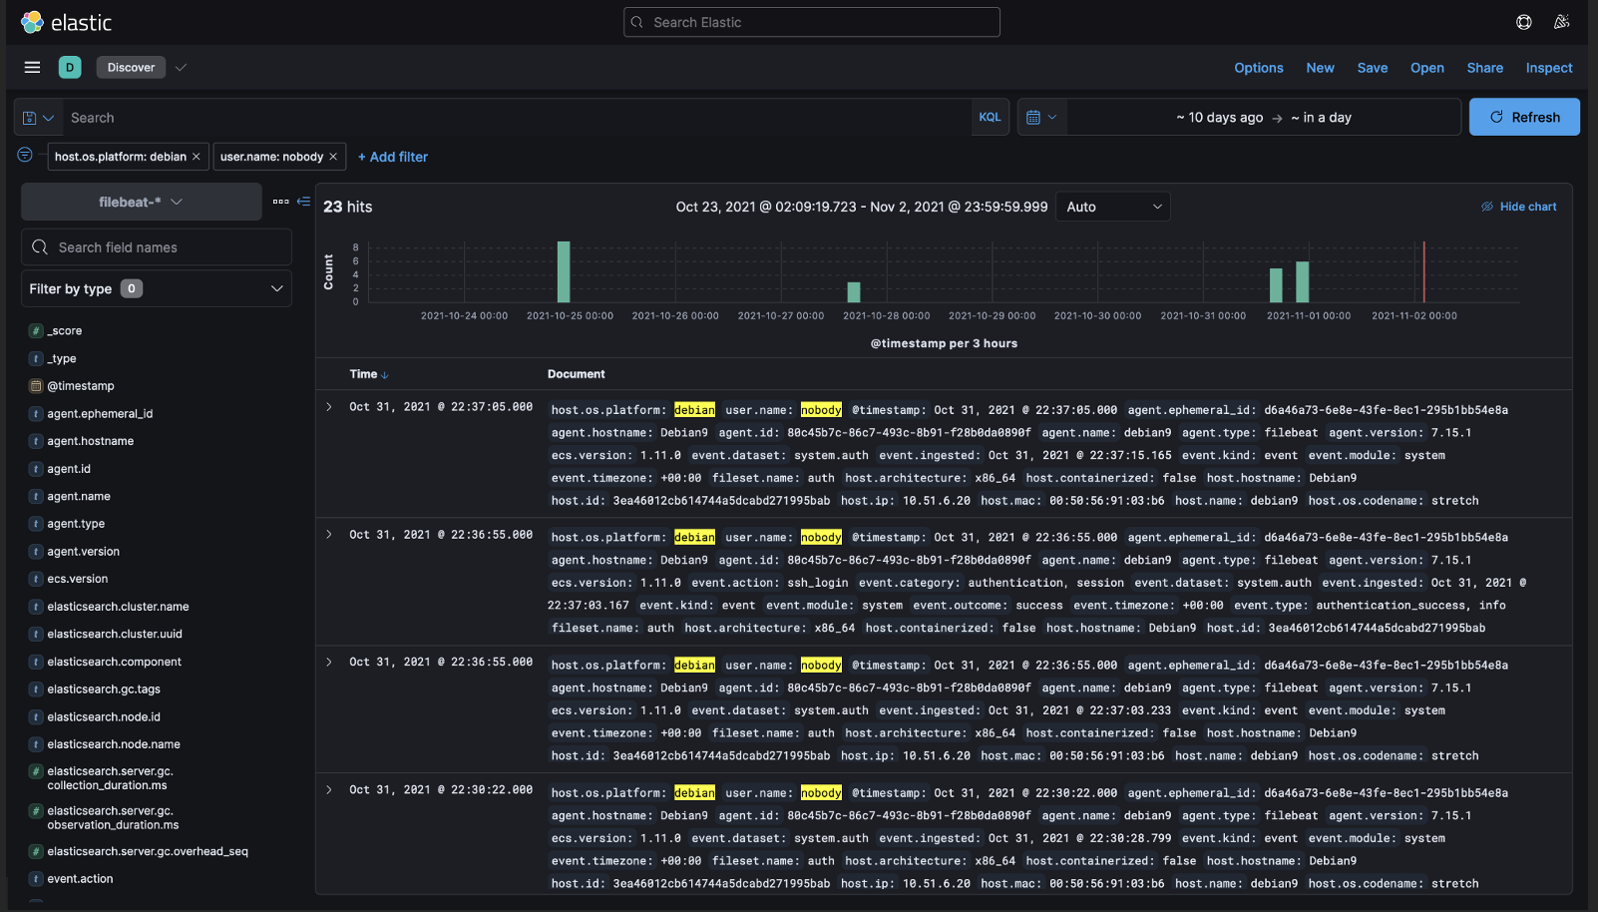Open the Options menu
The image size is (1598, 912).
(x=1259, y=68)
